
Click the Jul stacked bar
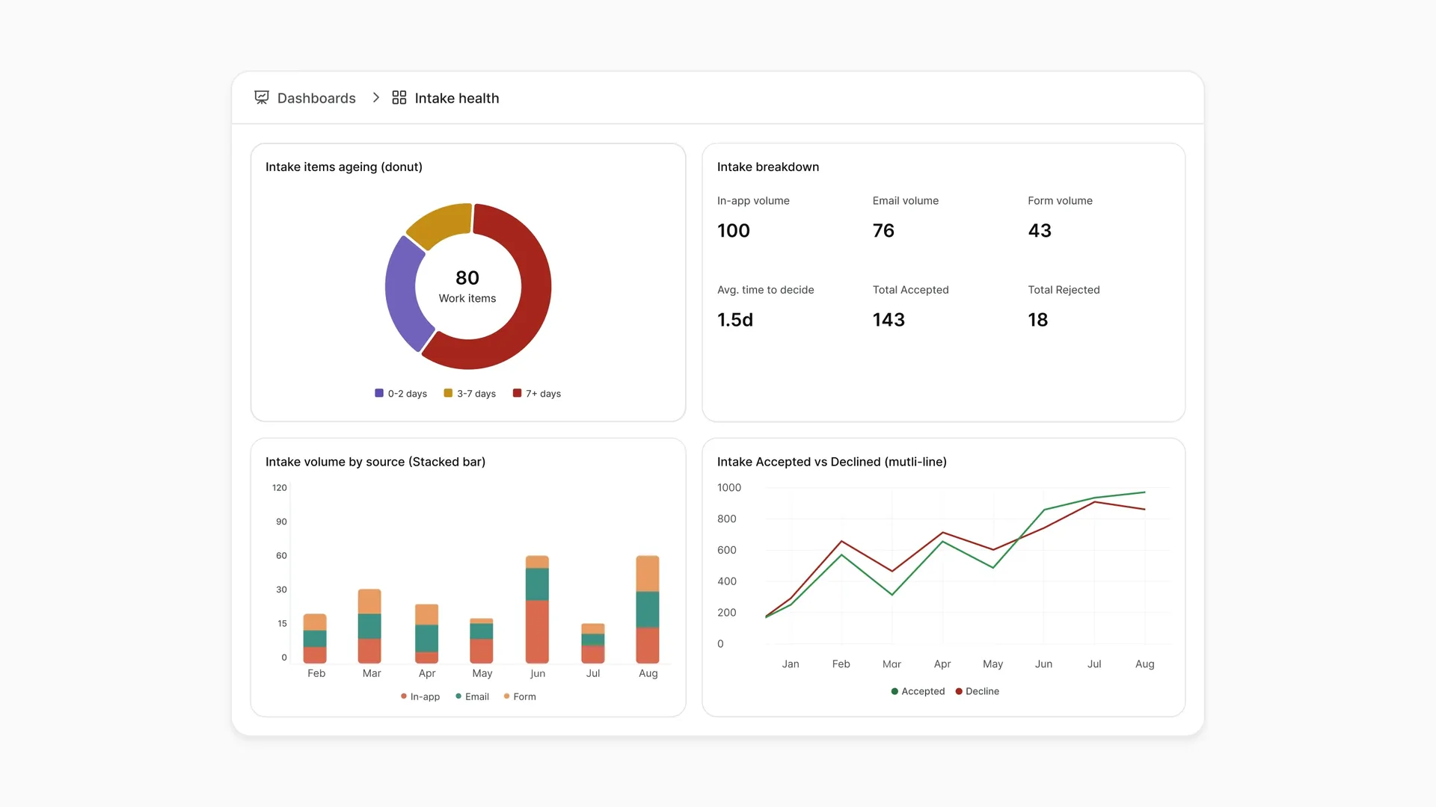tap(593, 643)
